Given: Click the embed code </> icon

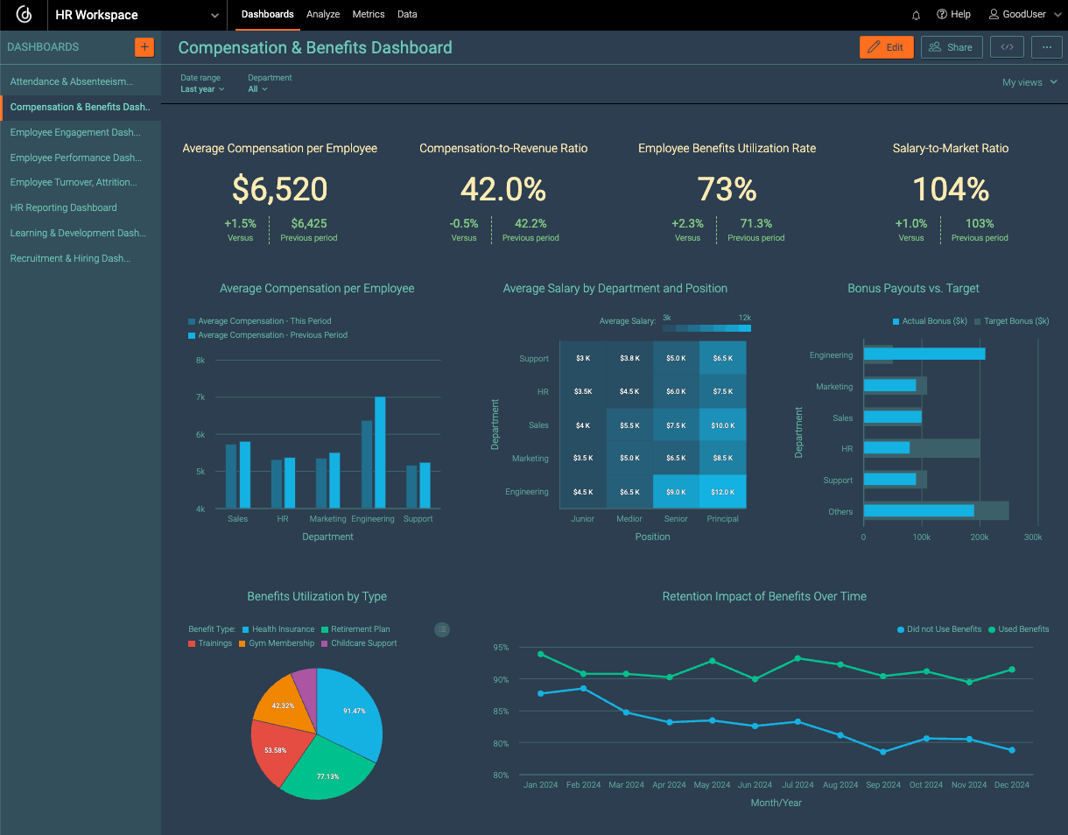Looking at the screenshot, I should [1007, 46].
